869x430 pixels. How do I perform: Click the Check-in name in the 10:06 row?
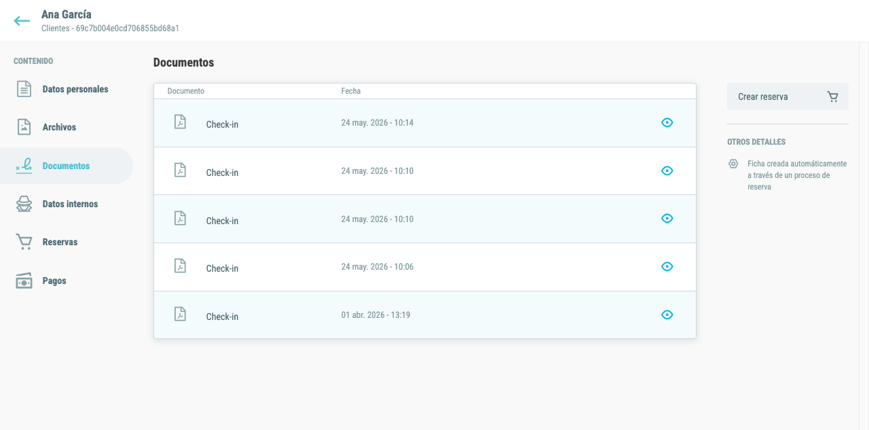coord(222,269)
